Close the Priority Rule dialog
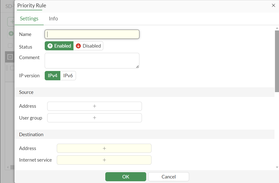 (x=273, y=5)
